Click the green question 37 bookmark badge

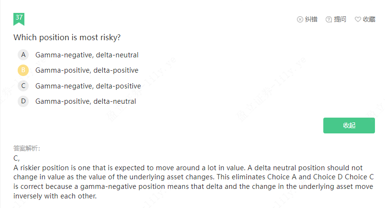(19, 19)
